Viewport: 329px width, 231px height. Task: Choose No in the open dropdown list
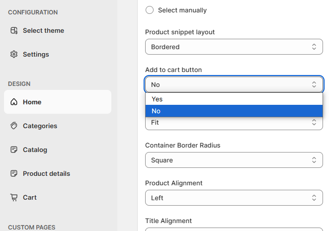[x=234, y=111]
